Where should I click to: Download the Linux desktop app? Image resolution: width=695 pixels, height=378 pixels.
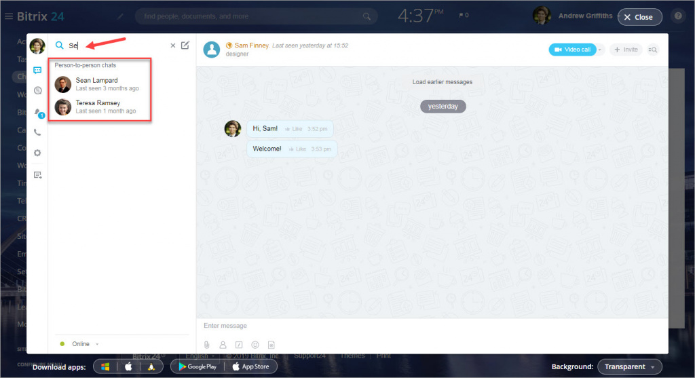click(151, 366)
